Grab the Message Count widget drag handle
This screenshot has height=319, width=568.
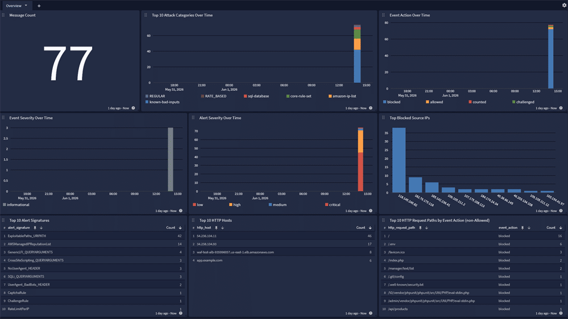[x=3, y=15]
